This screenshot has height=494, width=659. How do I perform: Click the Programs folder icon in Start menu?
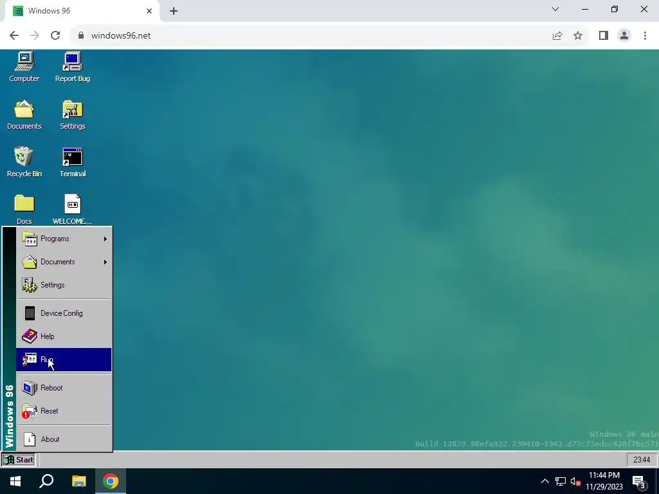tap(30, 239)
